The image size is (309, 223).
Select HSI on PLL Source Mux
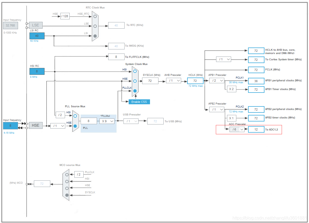click(75, 116)
